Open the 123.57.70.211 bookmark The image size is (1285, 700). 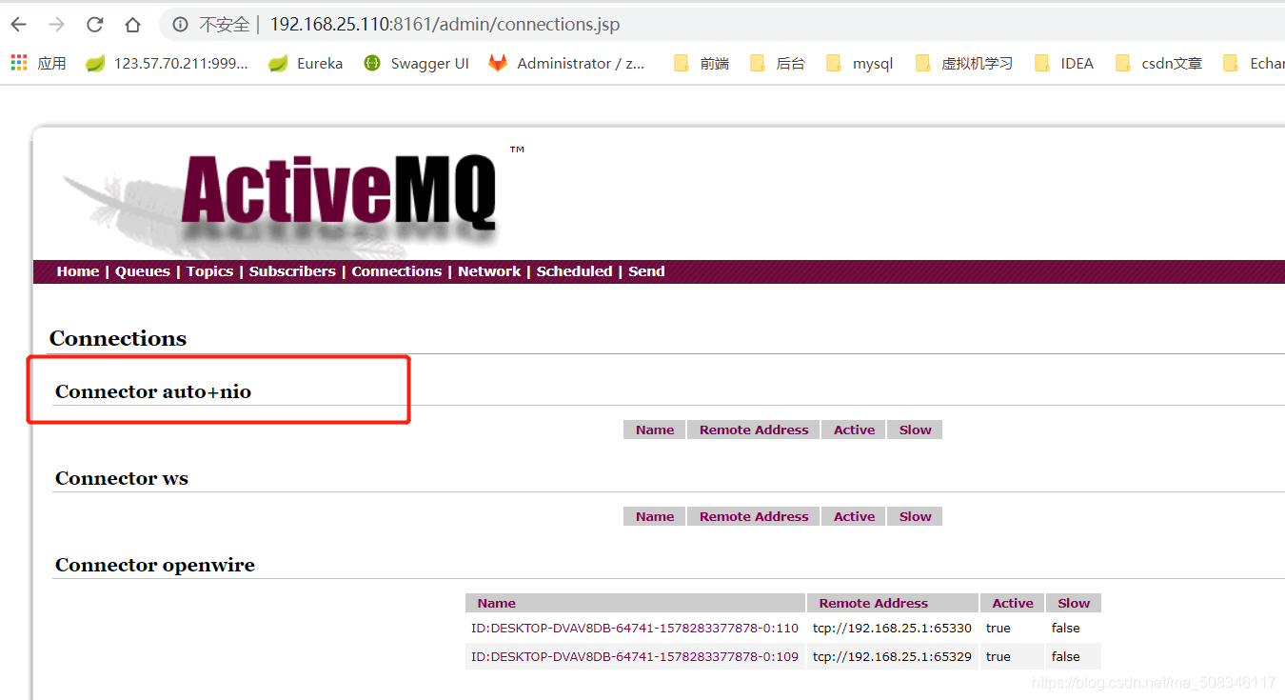click(x=167, y=63)
